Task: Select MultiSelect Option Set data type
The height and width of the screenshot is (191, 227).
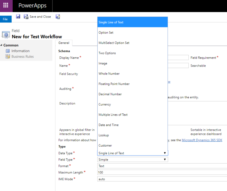Action: click(x=132, y=43)
